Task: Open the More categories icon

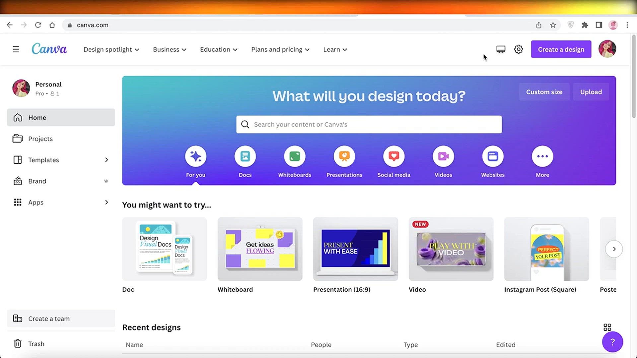Action: 542,156
